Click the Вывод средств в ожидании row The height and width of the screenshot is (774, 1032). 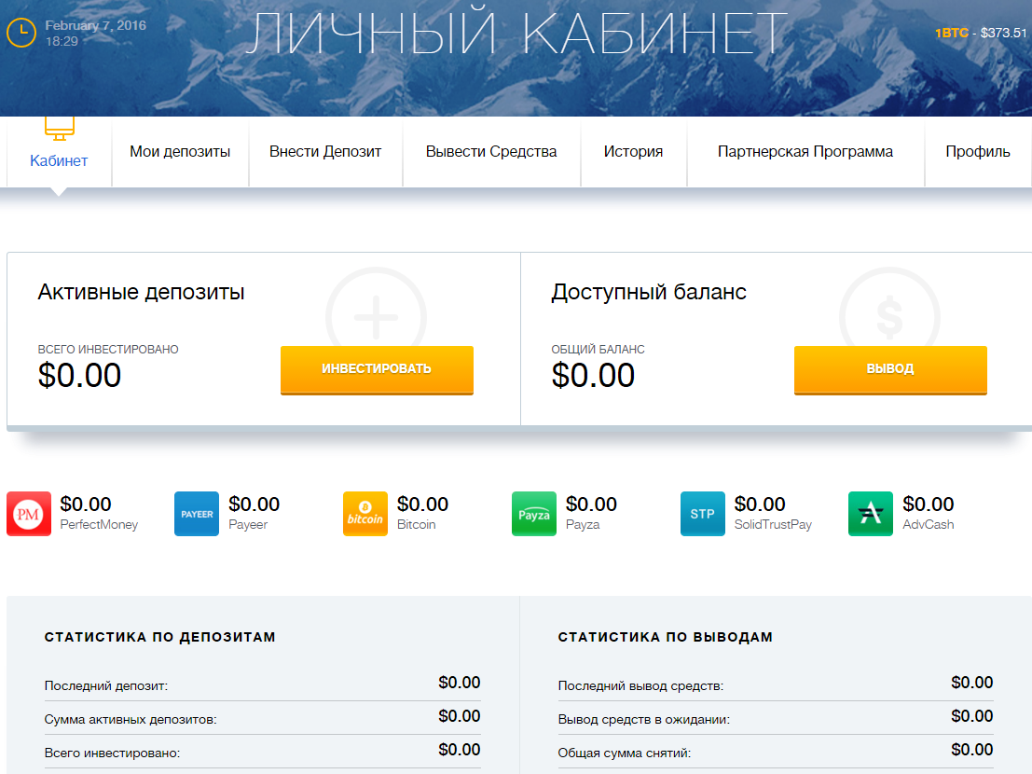click(x=775, y=718)
